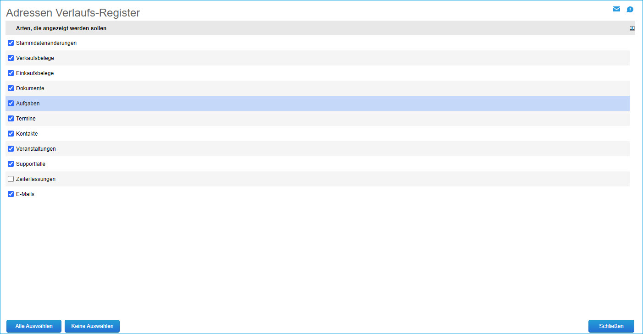Toggle the Aufgaben checkbox

tap(11, 104)
